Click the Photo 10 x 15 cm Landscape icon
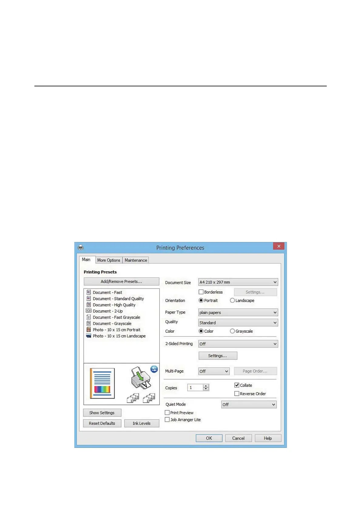 [89, 336]
